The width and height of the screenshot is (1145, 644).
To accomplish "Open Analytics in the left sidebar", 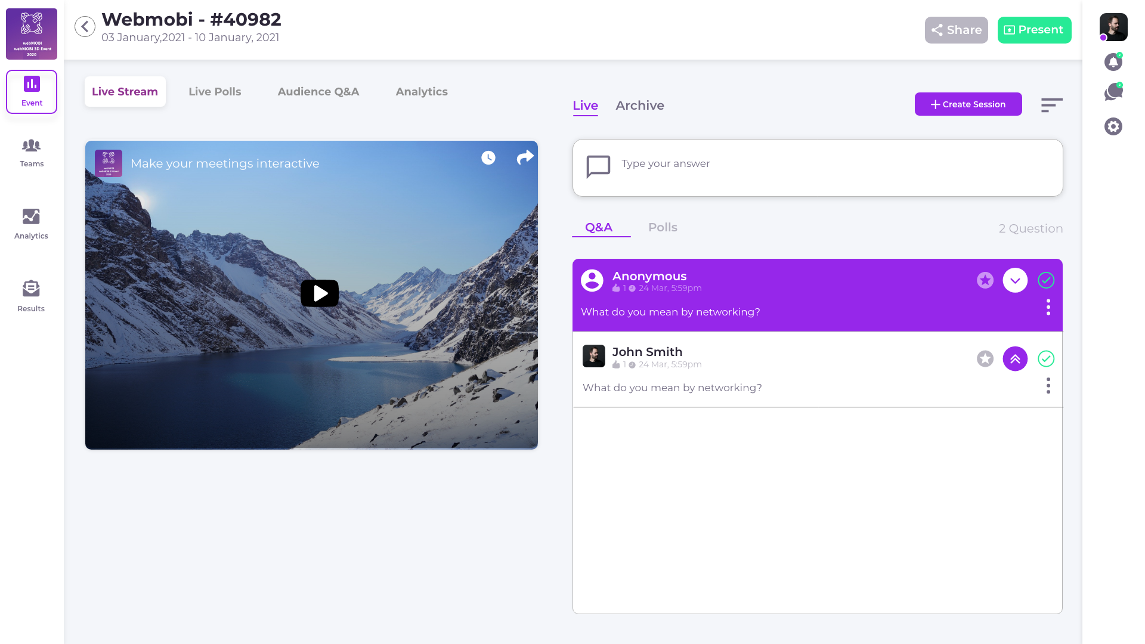I will pos(31,224).
